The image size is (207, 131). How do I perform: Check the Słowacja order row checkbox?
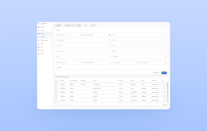point(56,84)
